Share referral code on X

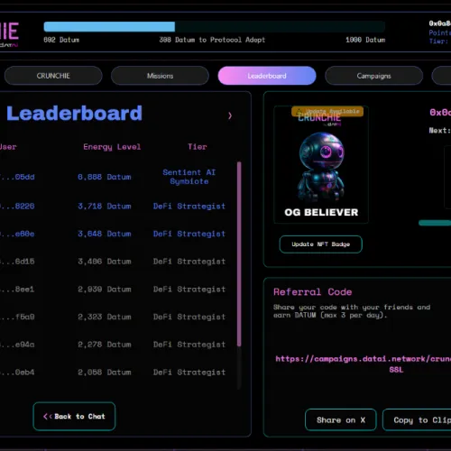(x=341, y=420)
